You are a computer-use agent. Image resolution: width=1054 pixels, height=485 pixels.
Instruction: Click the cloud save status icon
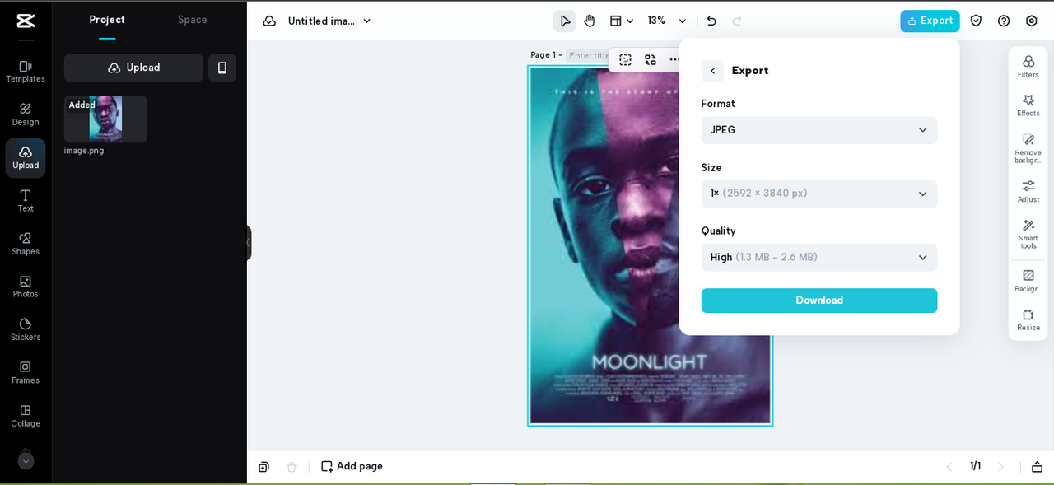(269, 21)
